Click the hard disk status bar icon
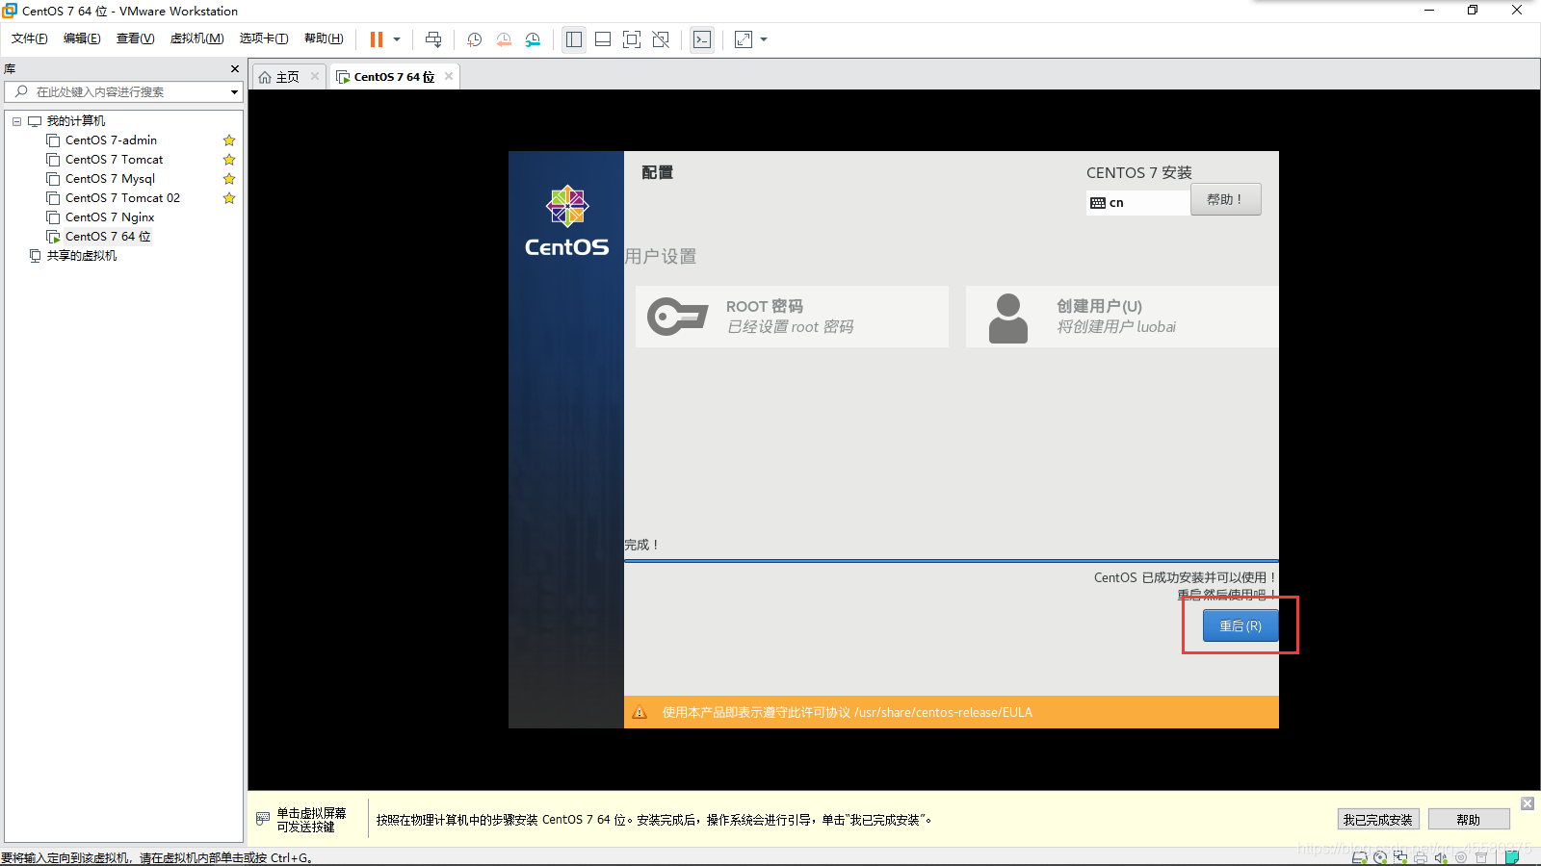This screenshot has height=866, width=1541. point(1360,857)
